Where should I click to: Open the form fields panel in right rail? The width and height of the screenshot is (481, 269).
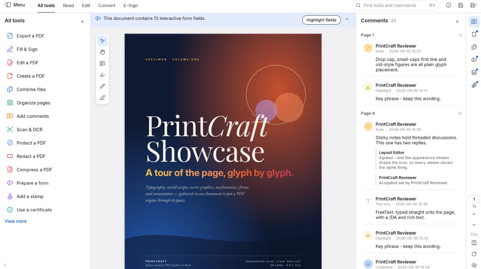pos(474,60)
